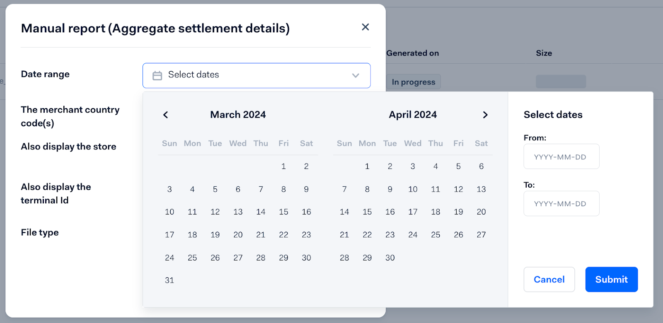
Task: Select April 10 in the calendar
Action: pos(413,189)
